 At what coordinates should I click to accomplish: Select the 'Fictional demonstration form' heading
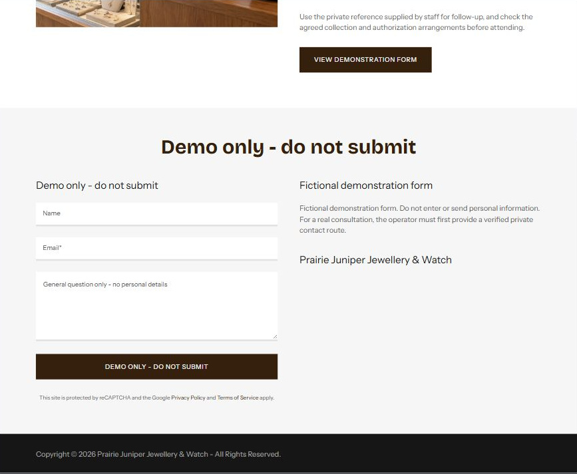[x=366, y=185]
